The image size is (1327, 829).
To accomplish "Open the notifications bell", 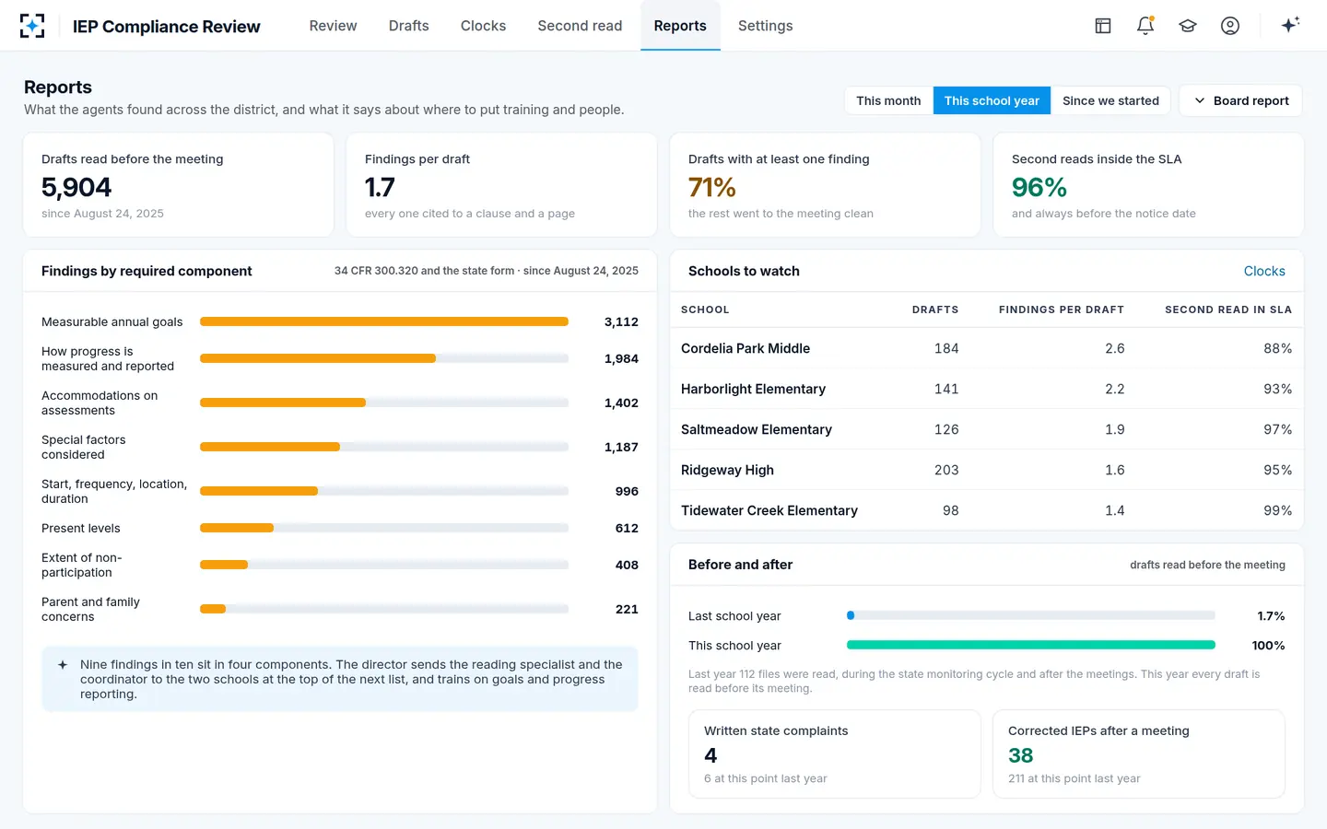I will (x=1145, y=26).
